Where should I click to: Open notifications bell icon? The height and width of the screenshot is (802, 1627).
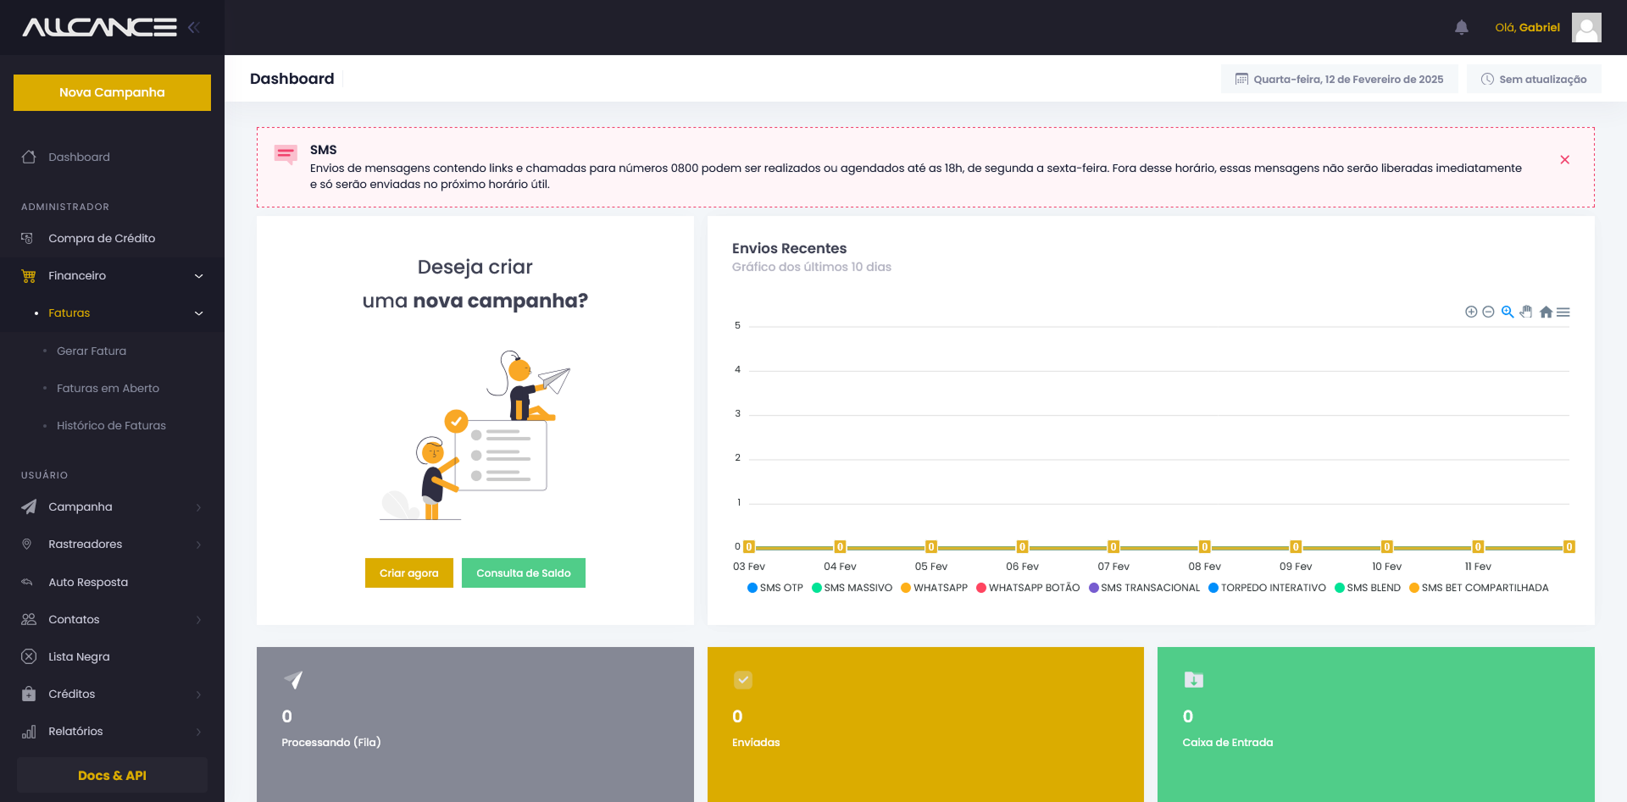pyautogui.click(x=1462, y=28)
